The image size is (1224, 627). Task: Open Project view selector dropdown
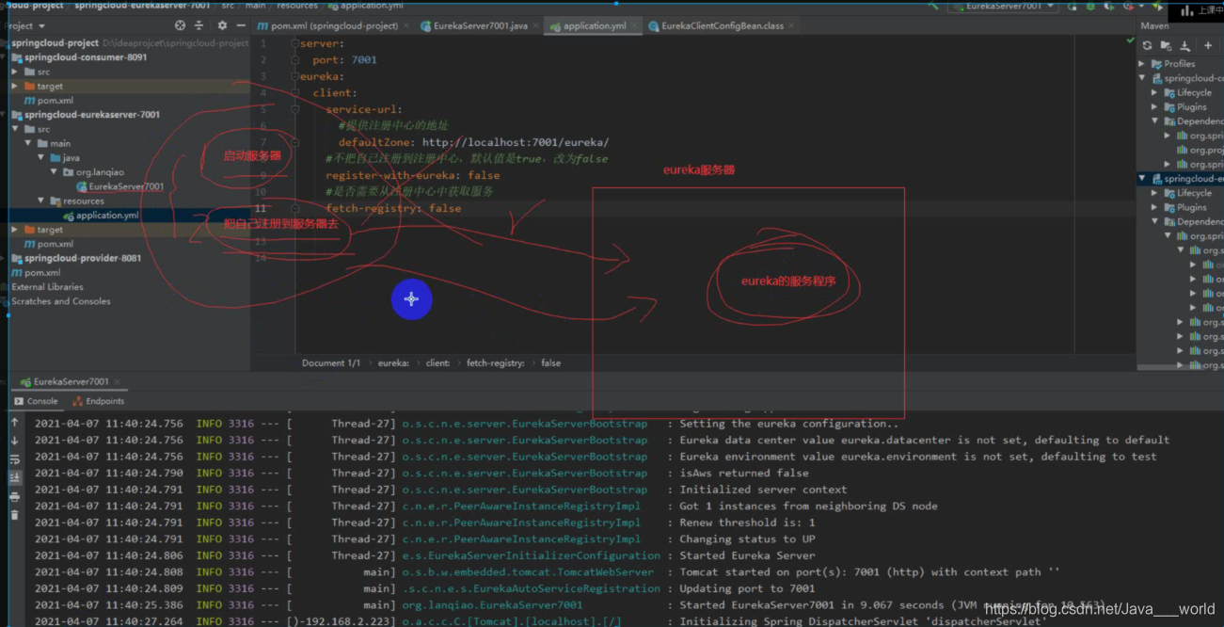(x=24, y=26)
